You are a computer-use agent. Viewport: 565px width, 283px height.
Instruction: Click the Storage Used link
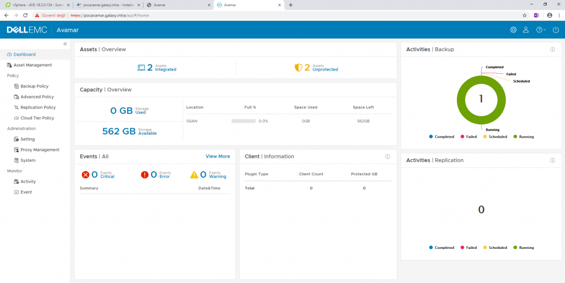point(141,112)
